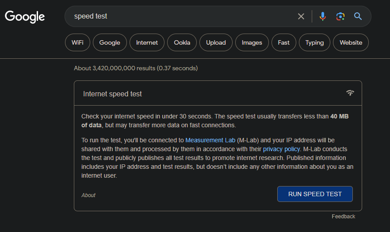Open Google Lens image search icon
The width and height of the screenshot is (390, 232).
coord(340,16)
